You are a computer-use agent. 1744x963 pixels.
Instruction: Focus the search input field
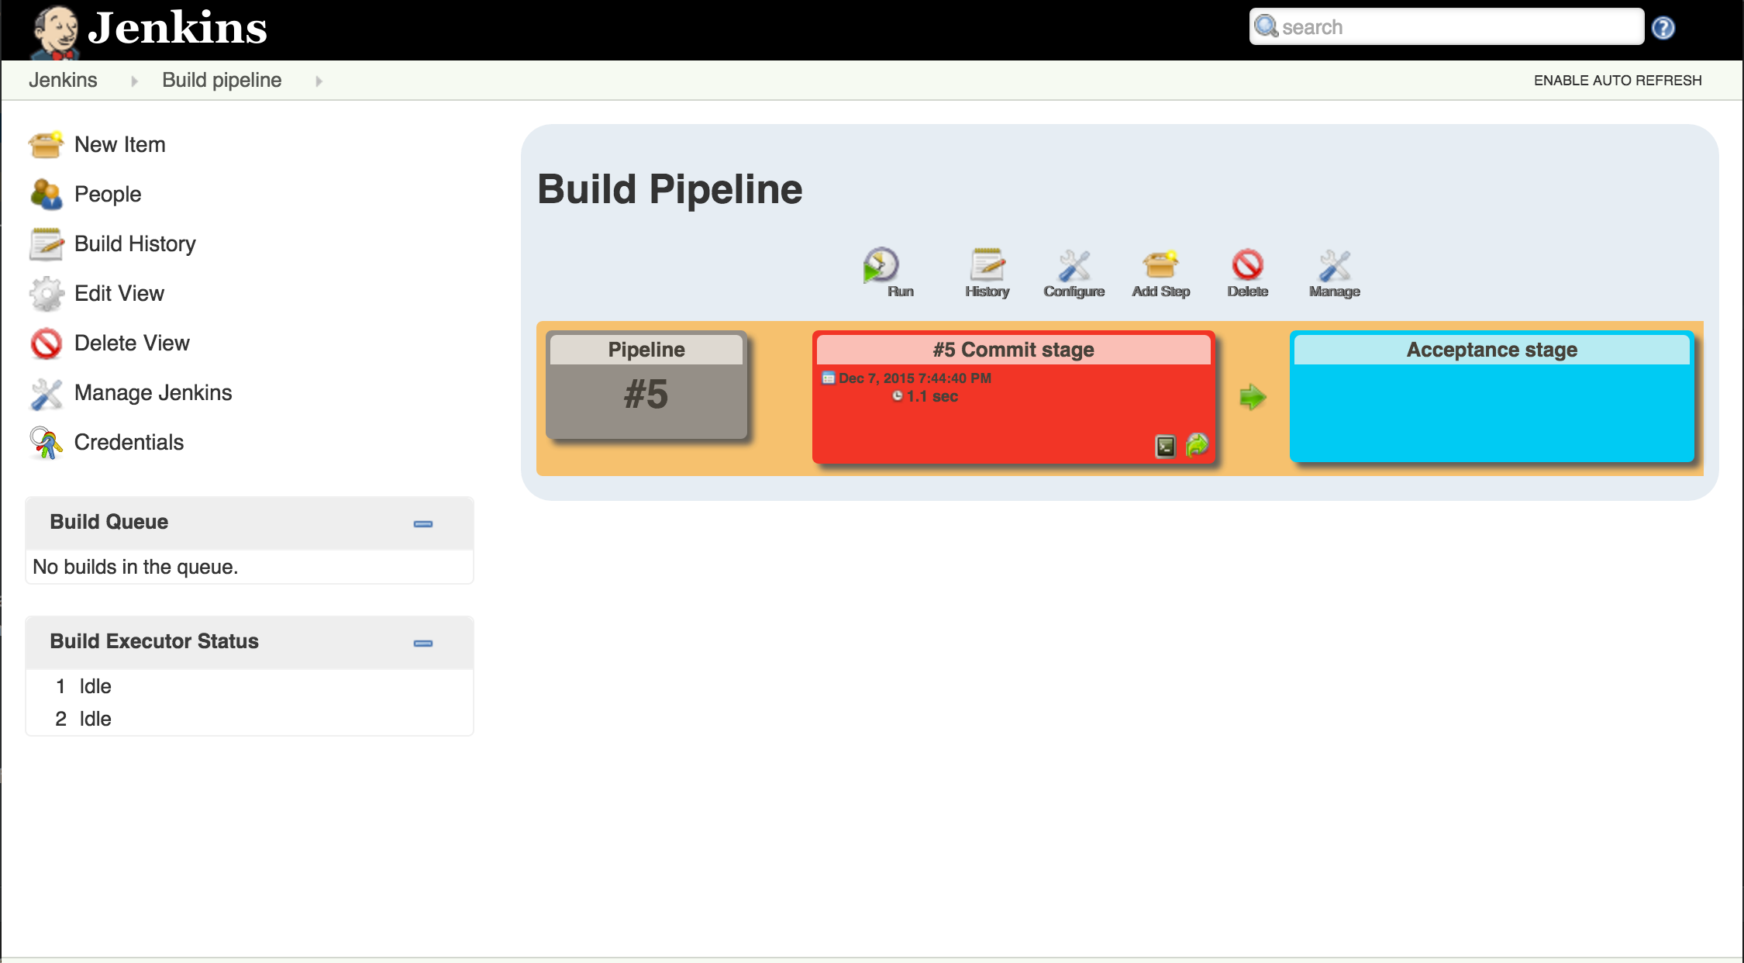tap(1446, 27)
